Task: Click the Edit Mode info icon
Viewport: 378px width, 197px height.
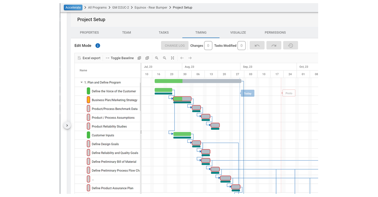Action: coord(98,45)
